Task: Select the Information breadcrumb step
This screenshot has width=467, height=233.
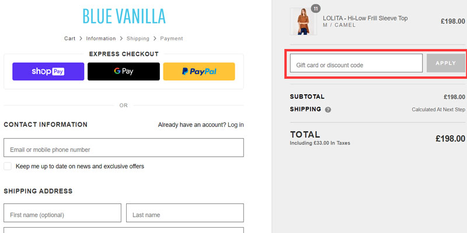Action: (x=101, y=38)
